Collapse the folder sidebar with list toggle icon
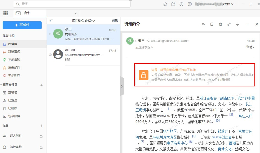Viewport: 260px width, 153px height. (x=52, y=21)
